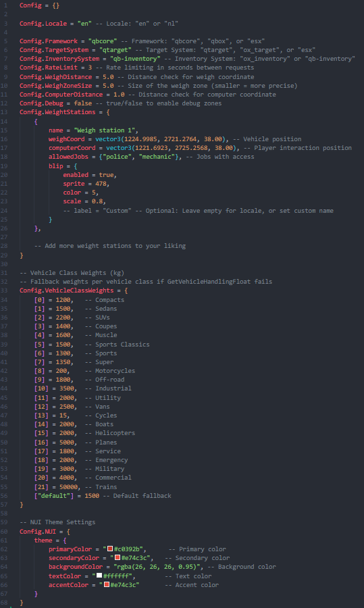Click the [13] Cycles index key

point(41,415)
